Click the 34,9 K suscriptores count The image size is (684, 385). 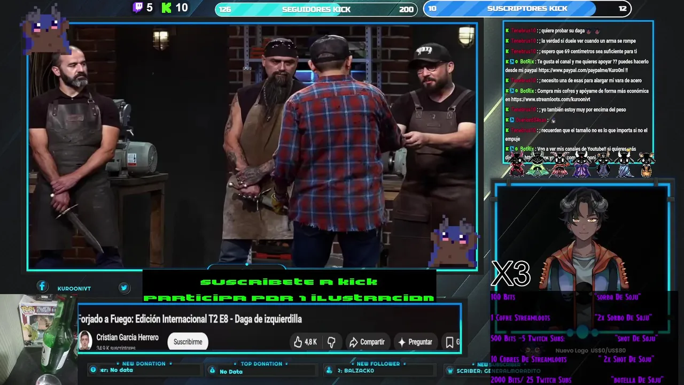point(115,348)
